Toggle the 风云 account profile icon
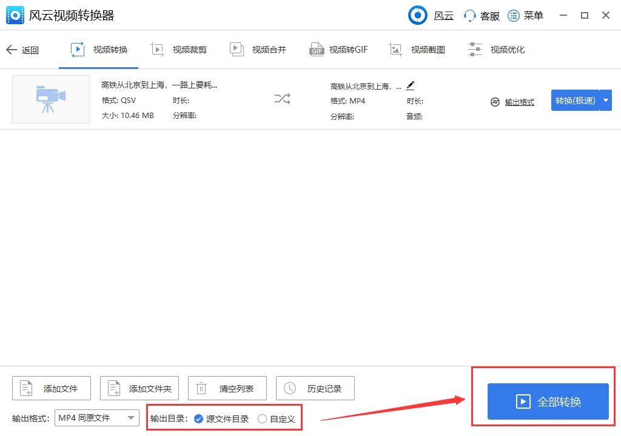621x436 pixels. point(418,15)
